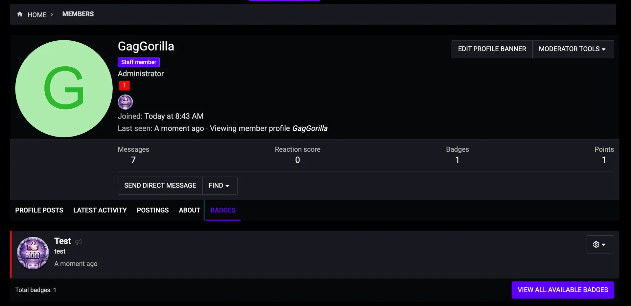
Task: Click the red warning count badge
Action: click(x=124, y=86)
